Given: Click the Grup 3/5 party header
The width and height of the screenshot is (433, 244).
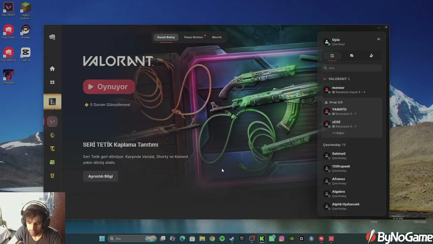Looking at the screenshot, I should 334,102.
